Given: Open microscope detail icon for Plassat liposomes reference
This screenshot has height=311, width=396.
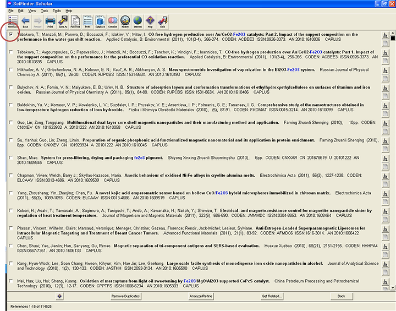Looking at the screenshot, I should coord(385,229).
